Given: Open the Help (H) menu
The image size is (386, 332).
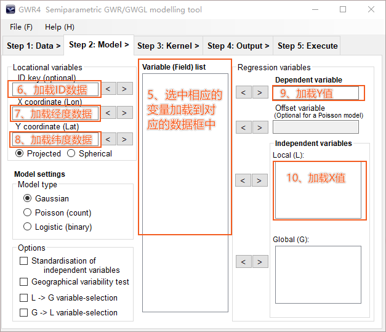Looking at the screenshot, I should (x=60, y=27).
